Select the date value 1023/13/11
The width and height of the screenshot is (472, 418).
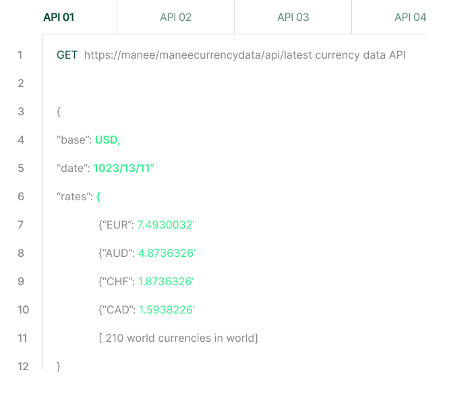tap(123, 169)
